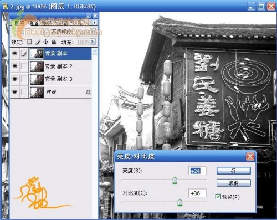Close the layers palette
Viewport: 277px width, 220px height.
(x=95, y=16)
